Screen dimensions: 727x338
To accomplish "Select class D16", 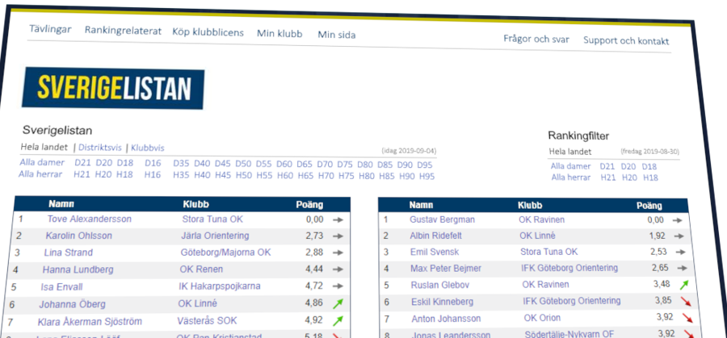I will pos(153,163).
